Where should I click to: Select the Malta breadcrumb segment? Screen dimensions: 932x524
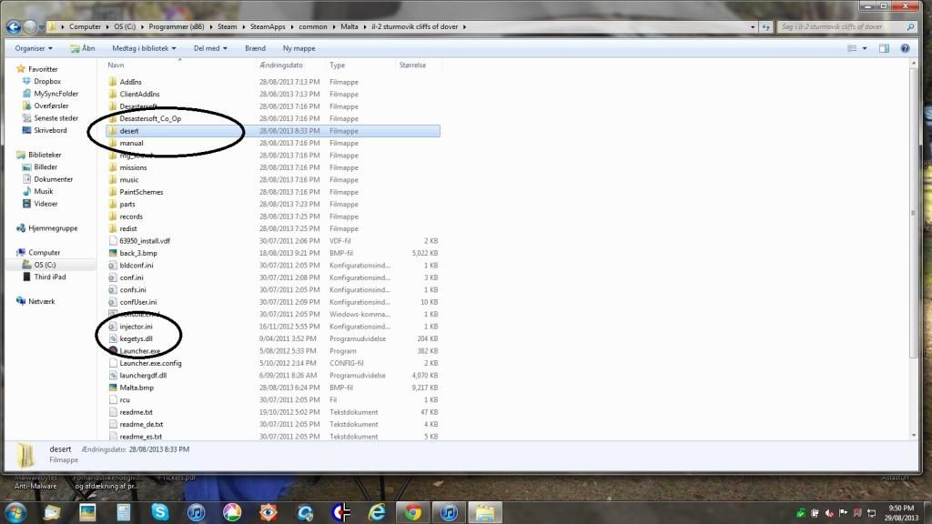349,26
